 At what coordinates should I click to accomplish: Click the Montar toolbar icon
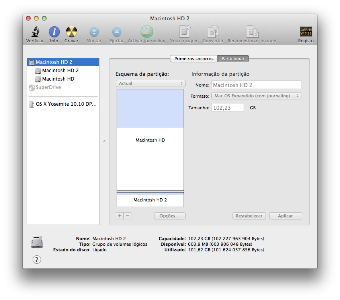(94, 32)
